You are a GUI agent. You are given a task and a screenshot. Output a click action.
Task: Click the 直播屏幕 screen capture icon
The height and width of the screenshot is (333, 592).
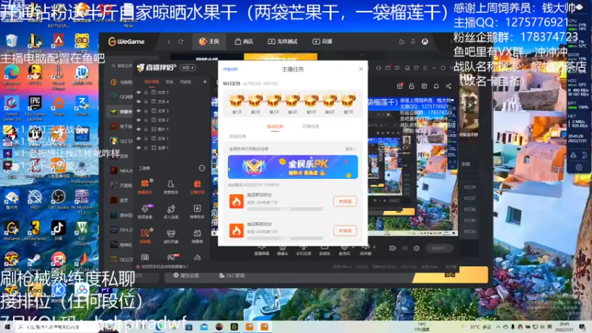261,250
